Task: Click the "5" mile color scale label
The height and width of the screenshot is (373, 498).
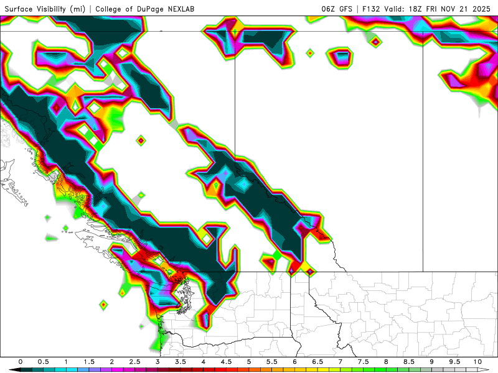Action: click(x=249, y=362)
